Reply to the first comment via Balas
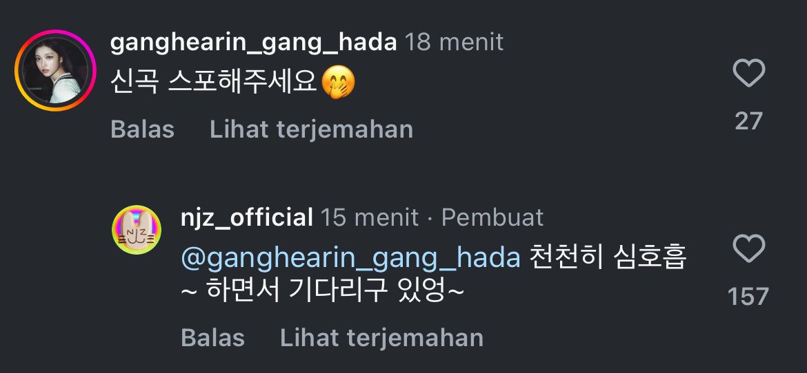This screenshot has height=373, width=807. pos(143,129)
